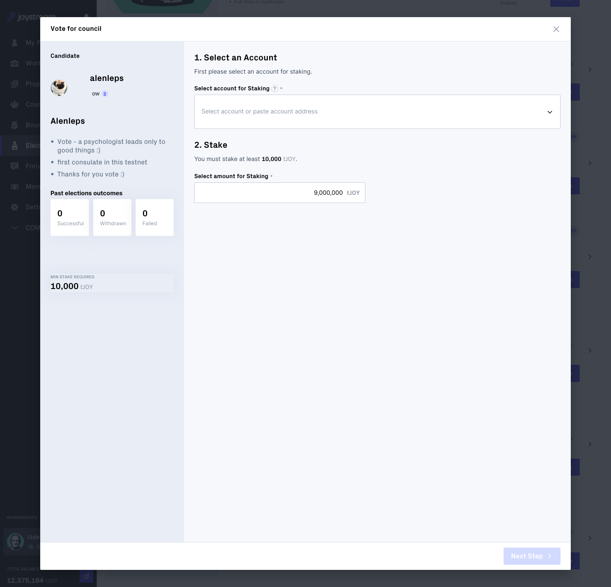The image size is (611, 587).
Task: Expand the staking account selector chevron
Action: pos(550,112)
